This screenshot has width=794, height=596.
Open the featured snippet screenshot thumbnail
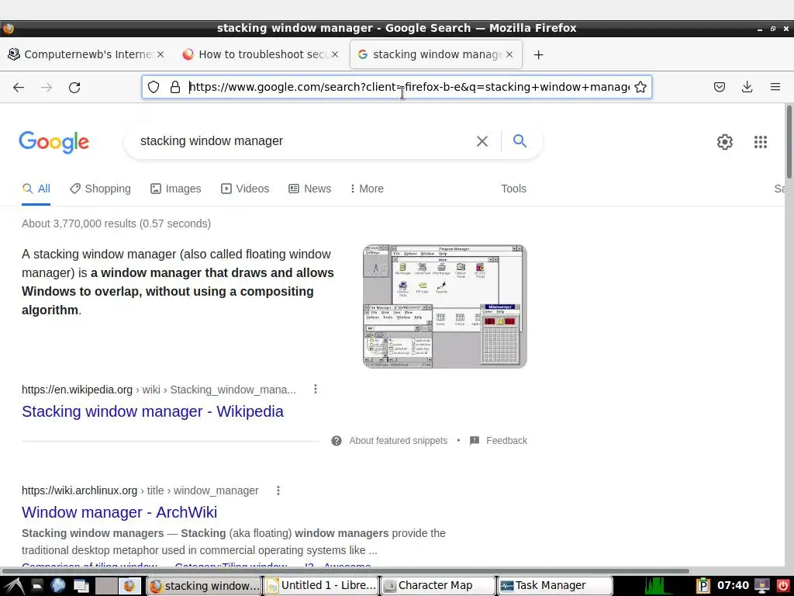tap(445, 307)
